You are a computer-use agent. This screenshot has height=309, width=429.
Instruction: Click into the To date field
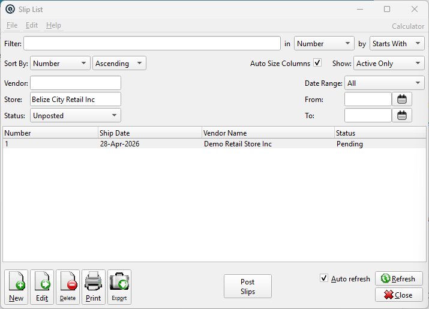pyautogui.click(x=368, y=115)
